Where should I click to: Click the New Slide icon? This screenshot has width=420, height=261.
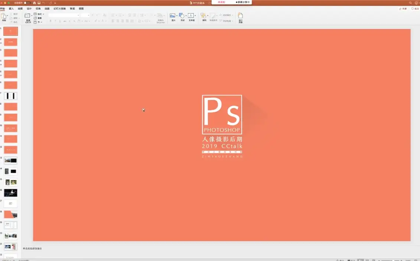click(27, 16)
